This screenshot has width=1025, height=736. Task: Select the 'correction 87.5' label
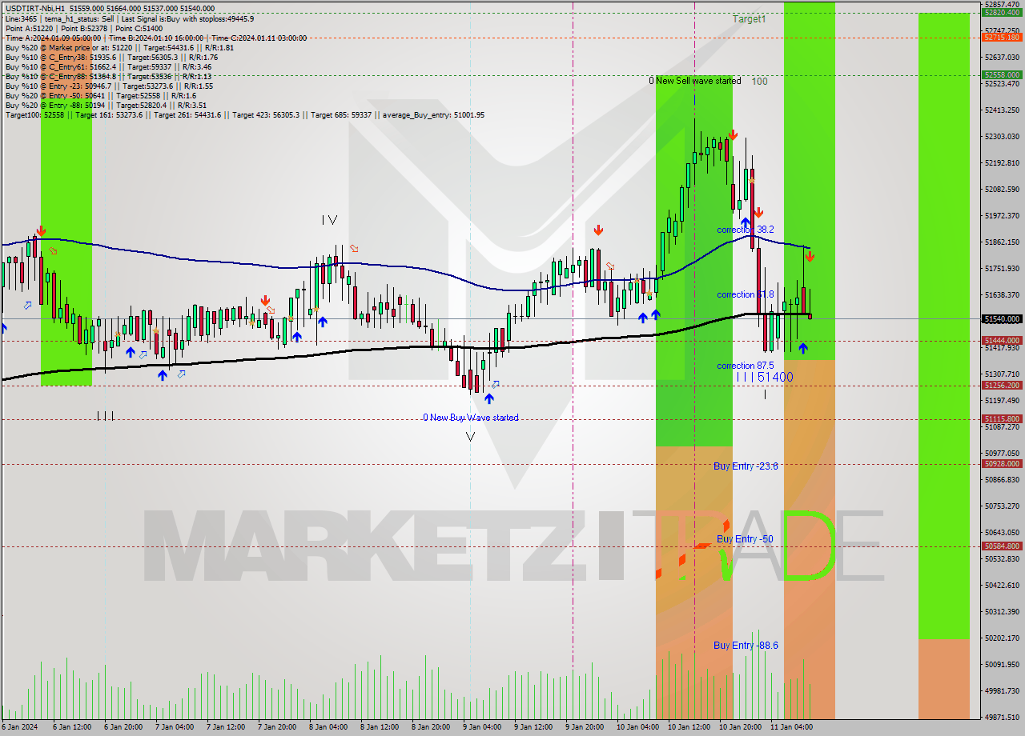click(x=746, y=366)
